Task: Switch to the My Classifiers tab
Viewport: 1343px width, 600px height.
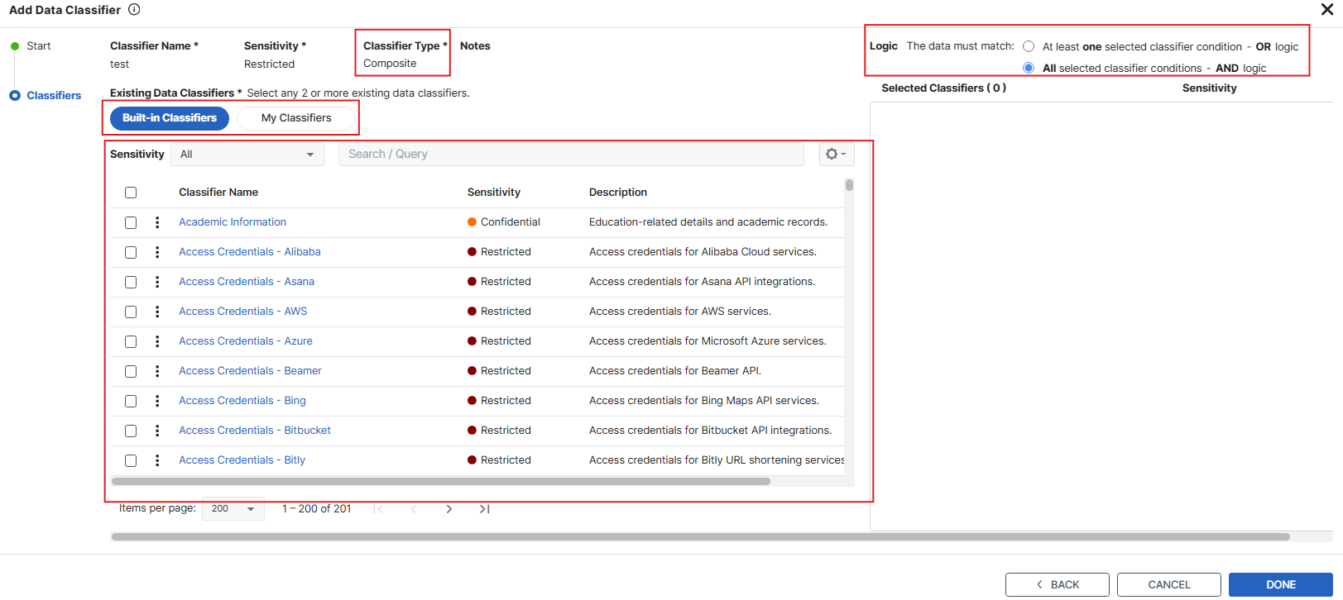Action: pyautogui.click(x=296, y=118)
